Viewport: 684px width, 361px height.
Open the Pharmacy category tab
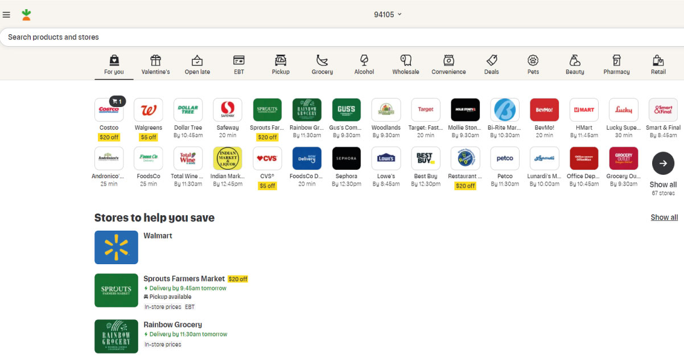click(616, 64)
